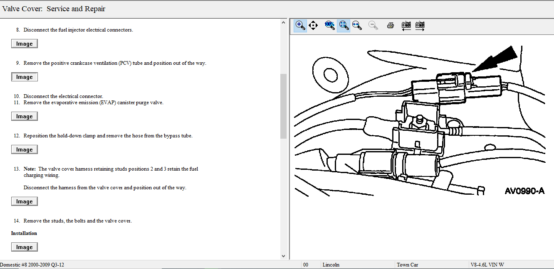
Task: Fit the diagram to width
Action: pos(357,25)
